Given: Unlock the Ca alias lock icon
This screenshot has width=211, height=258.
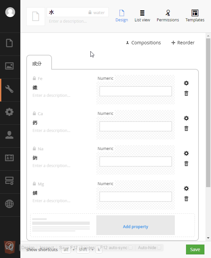Looking at the screenshot, I should point(34,113).
